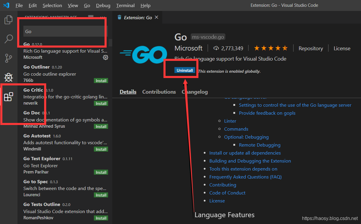The width and height of the screenshot is (361, 224).
Task: Select the Go Tests Outline extension entry
Action: pos(65,211)
